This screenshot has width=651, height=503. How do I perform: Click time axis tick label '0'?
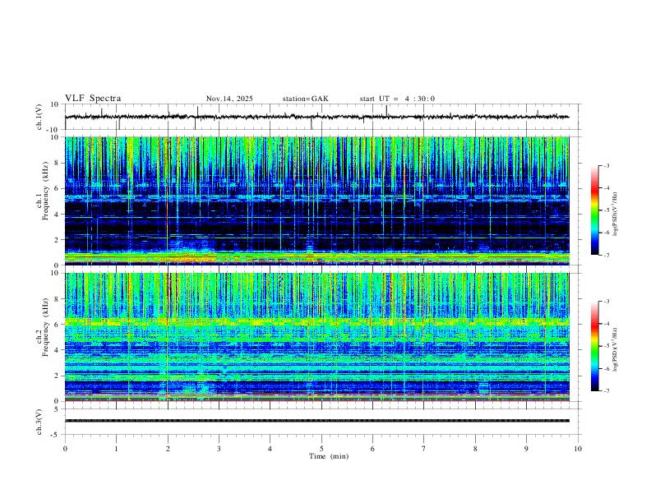[65, 449]
